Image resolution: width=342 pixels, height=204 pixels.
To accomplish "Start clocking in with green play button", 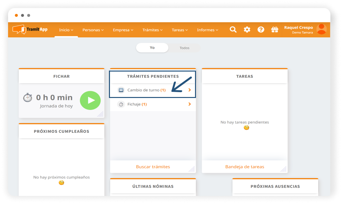I will tap(90, 101).
